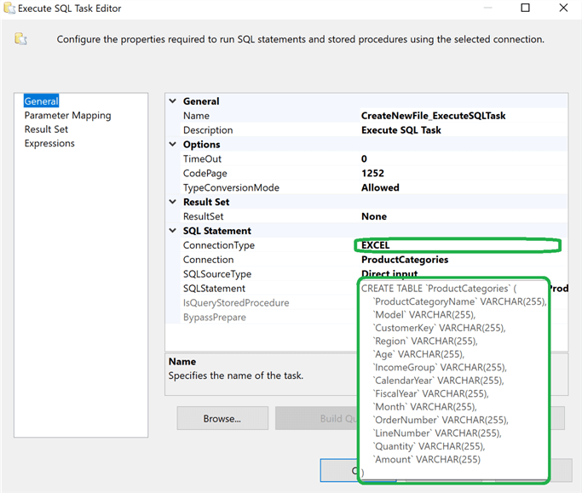Screen dimensions: 582x493
Task: Minimize the Execute SQL Task Editor window
Action: (487, 9)
